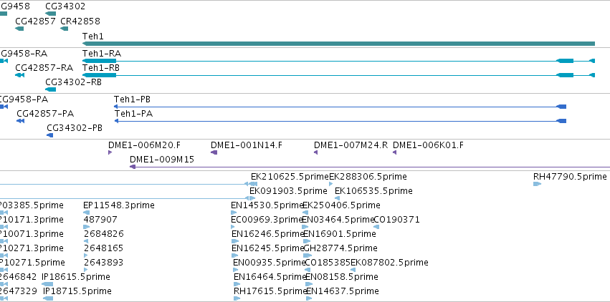Click the CO185385 label
The image size is (610, 302).
pos(328,263)
